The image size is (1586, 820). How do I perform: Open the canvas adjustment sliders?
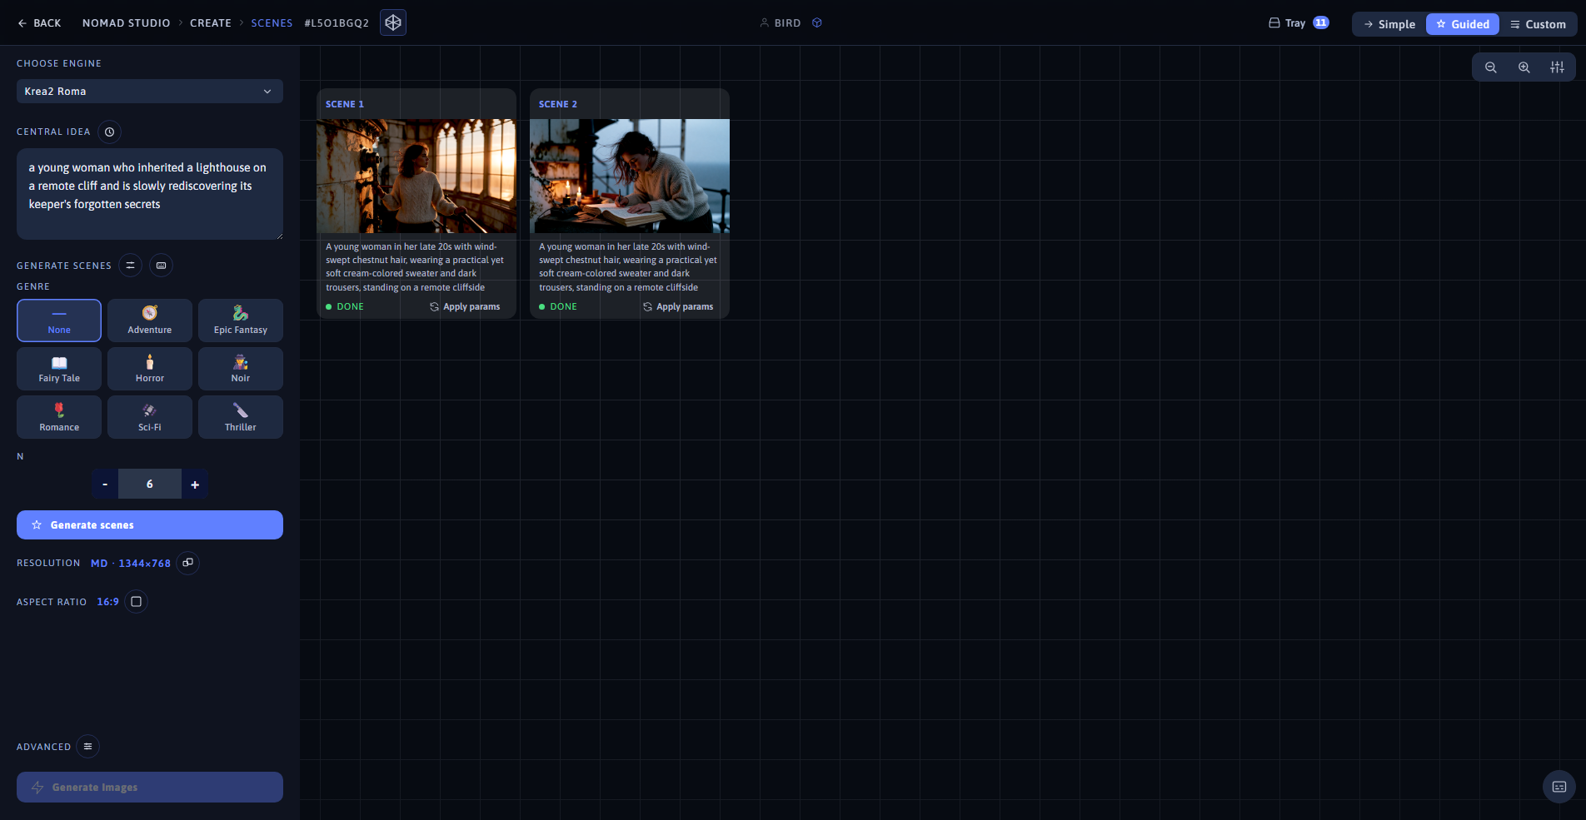pos(1557,67)
